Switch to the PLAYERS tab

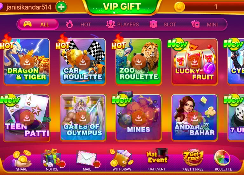(x=122, y=24)
